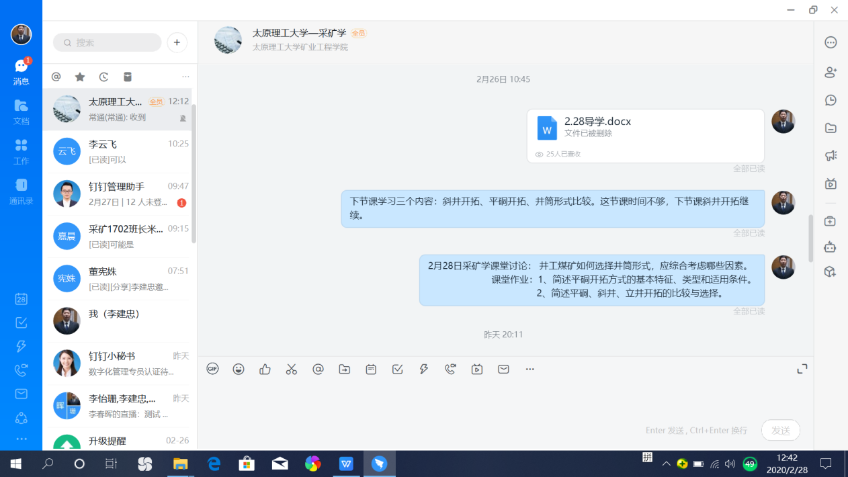Switch to 文档 documents tab
848x477 pixels.
point(21,112)
